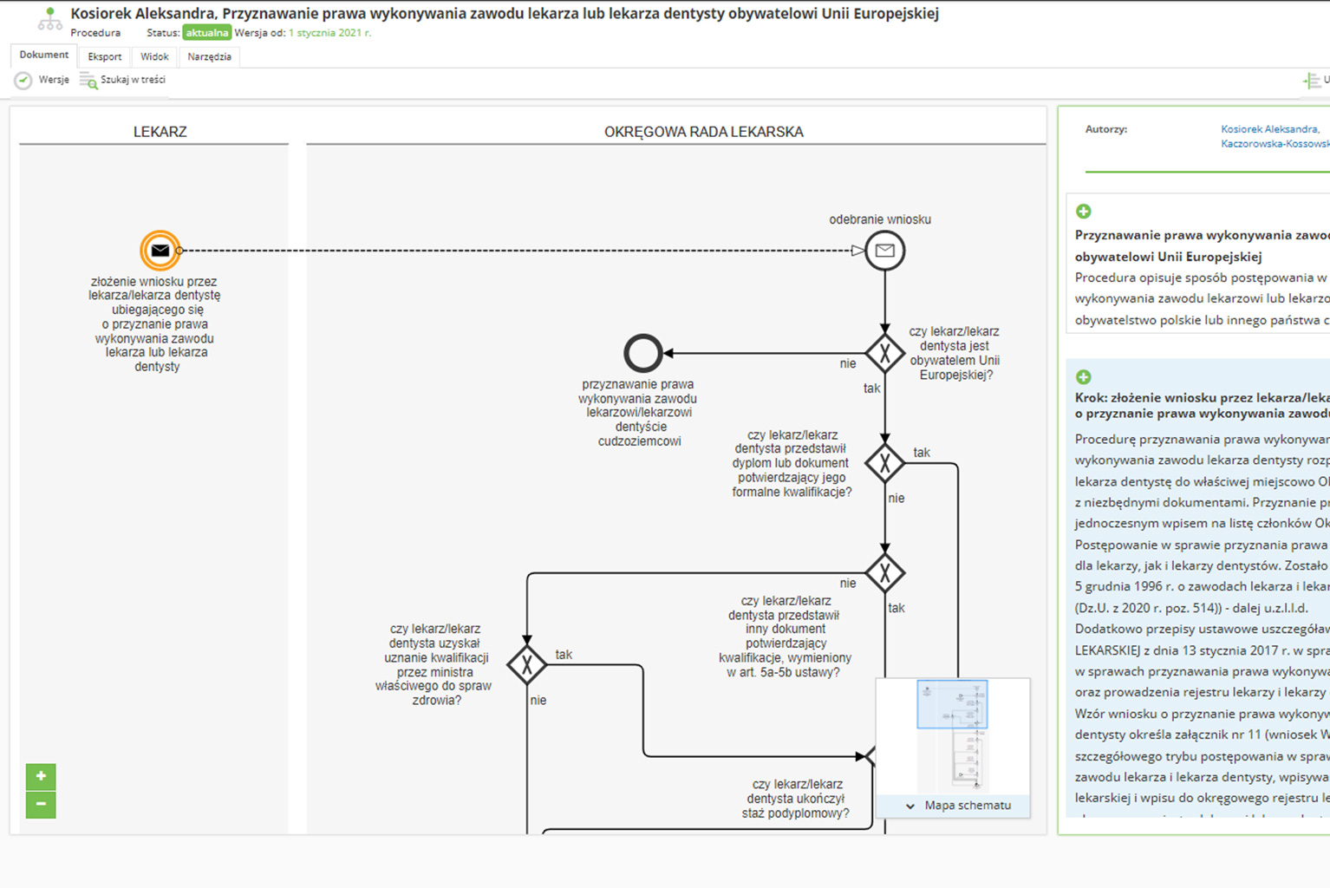
Task: Click the orange envelope start event icon
Action: point(160,251)
